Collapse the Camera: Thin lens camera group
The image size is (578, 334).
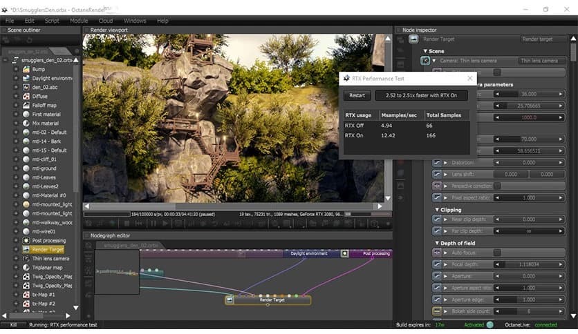(434, 61)
